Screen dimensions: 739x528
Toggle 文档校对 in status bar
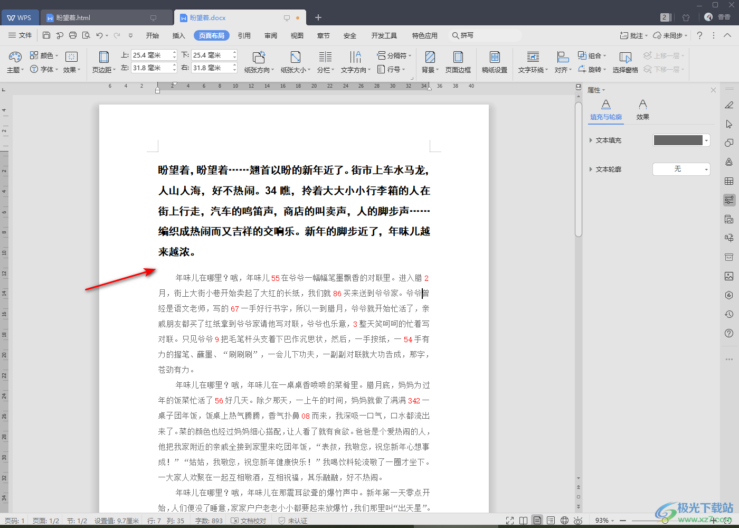[x=249, y=521]
